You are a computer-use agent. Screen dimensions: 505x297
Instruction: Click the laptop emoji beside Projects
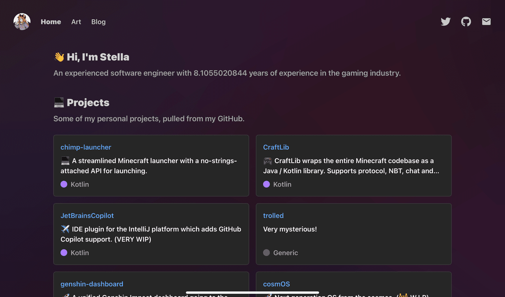59,103
